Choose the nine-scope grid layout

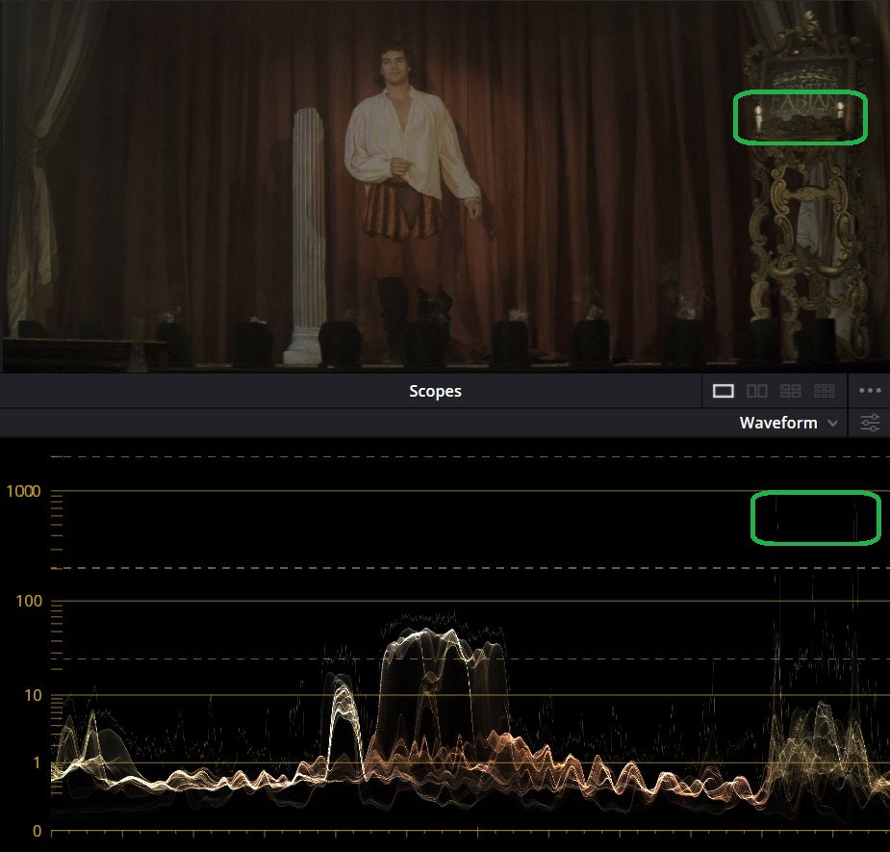tap(825, 391)
